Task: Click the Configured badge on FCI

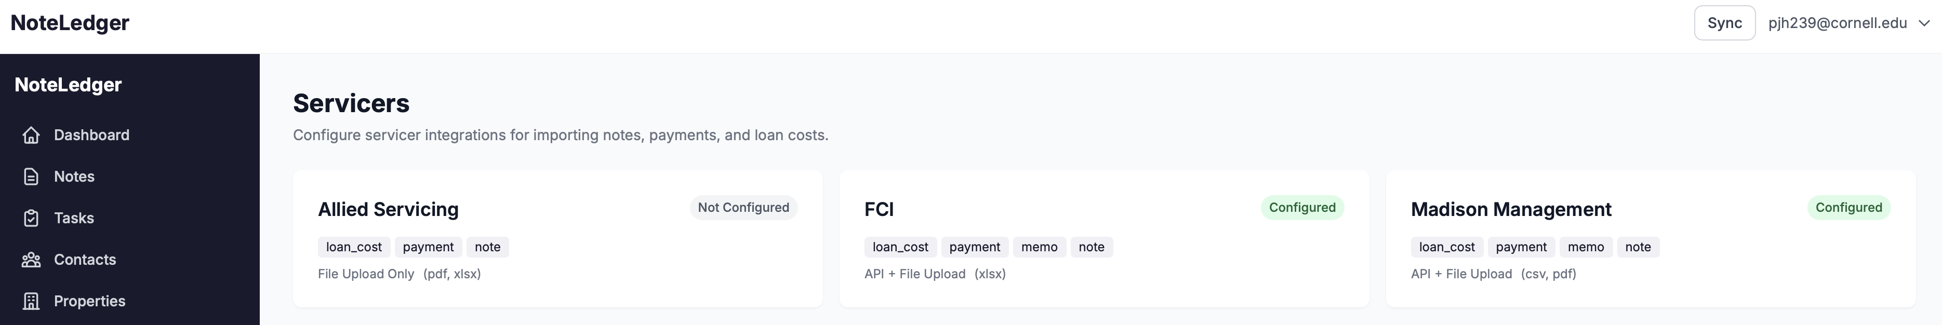Action: click(1302, 207)
